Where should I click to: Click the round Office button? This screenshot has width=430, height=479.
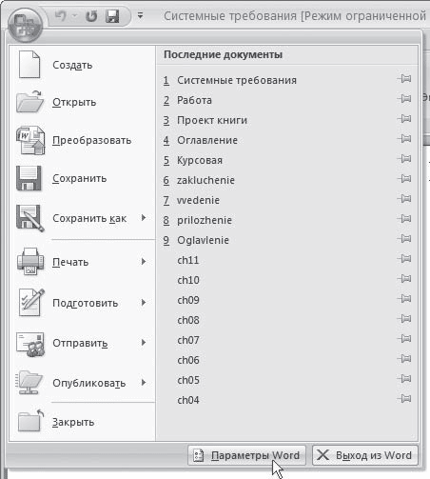(x=25, y=25)
